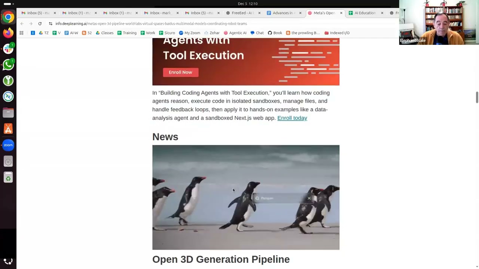Open the TZ bookmark
Image resolution: width=479 pixels, height=269 pixels.
(x=44, y=33)
